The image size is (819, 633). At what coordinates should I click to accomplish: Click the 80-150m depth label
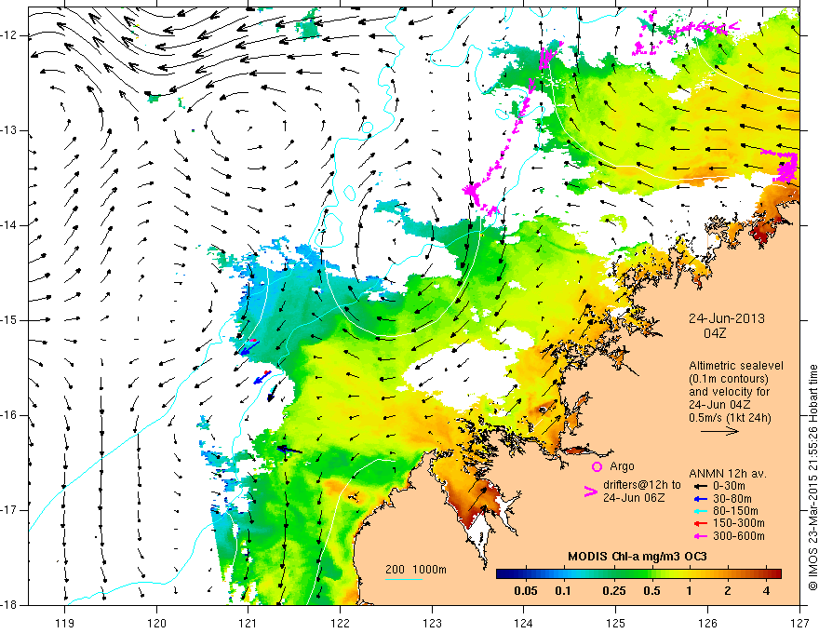point(735,511)
